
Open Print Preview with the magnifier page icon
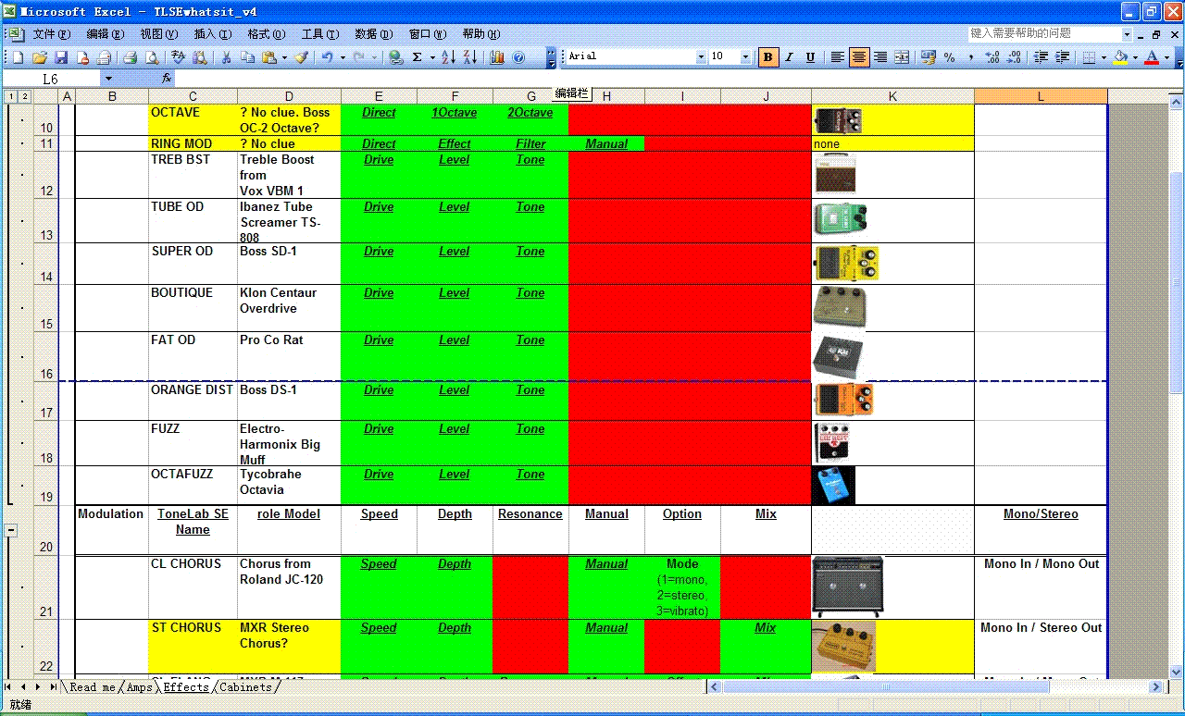[152, 57]
